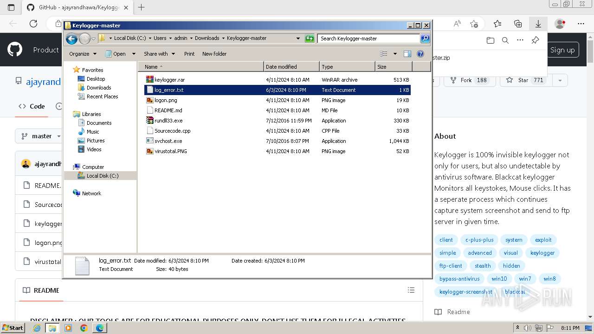
Task: Select the virustotal.PNG image file
Action: tap(170, 151)
